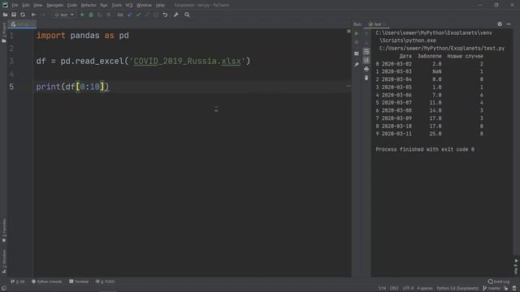This screenshot has width=520, height=292.
Task: Click the UTF-8 encoding in status bar
Action: pos(408,289)
